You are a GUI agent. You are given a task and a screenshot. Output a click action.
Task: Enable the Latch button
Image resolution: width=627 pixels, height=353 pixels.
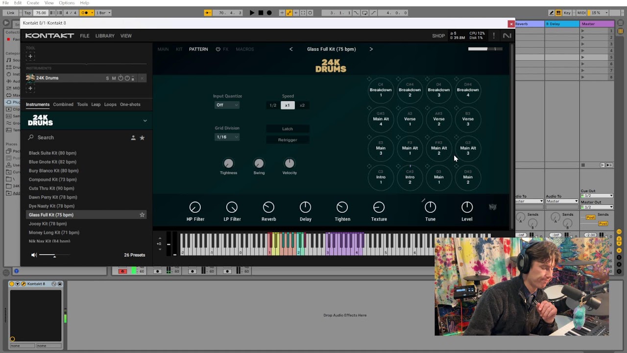tap(288, 129)
